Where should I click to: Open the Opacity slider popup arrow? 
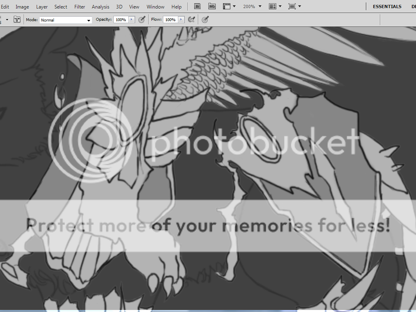(131, 19)
